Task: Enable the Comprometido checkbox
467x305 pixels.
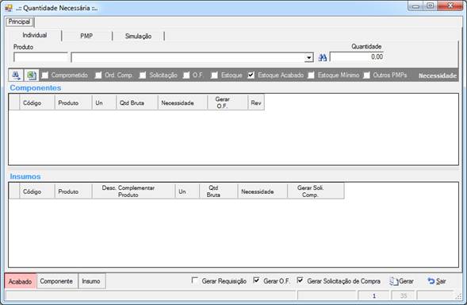Action: point(45,75)
